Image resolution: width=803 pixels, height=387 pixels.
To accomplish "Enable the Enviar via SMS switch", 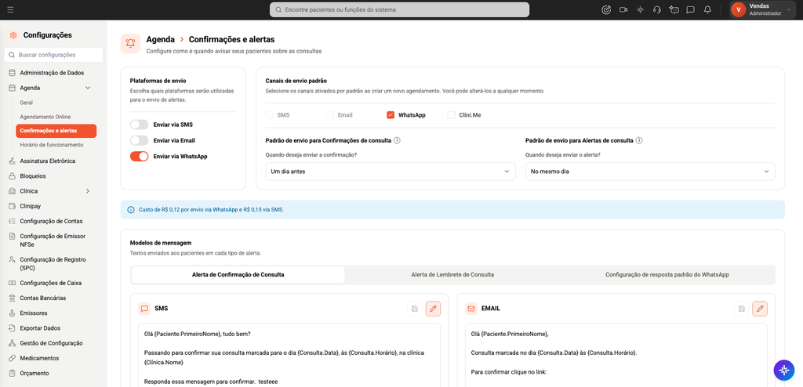I will pos(140,125).
